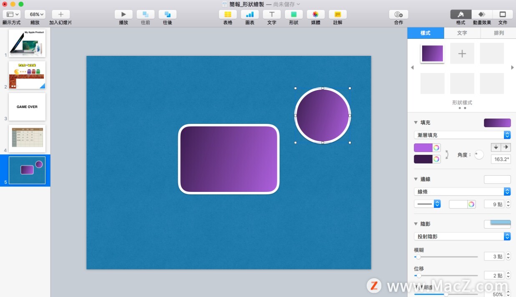Image resolution: width=516 pixels, height=297 pixels.
Task: Swap the gradient colors with the curved arrow
Action: (x=447, y=154)
